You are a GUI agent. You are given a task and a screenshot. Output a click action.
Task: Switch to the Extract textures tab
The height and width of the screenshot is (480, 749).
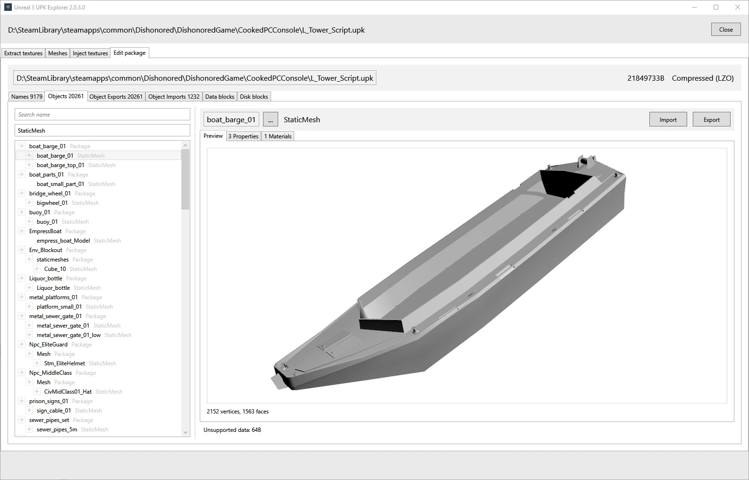(23, 53)
